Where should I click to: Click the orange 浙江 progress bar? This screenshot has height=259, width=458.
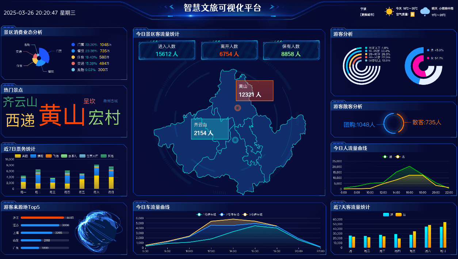point(42,218)
